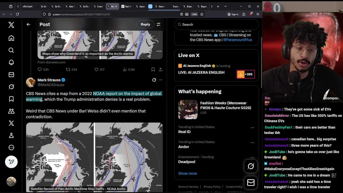
Task: Open more options for Deadpool trend
Action: point(252,158)
